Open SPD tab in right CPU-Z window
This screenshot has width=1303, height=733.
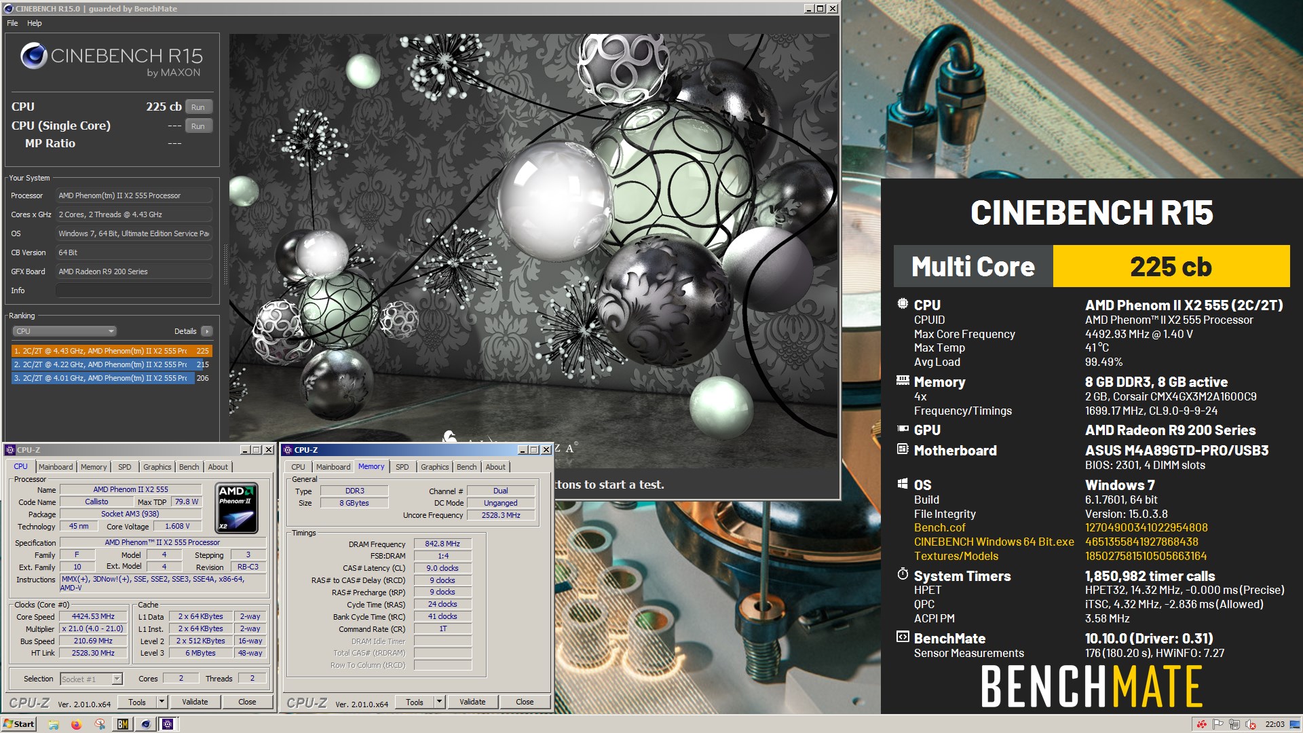[x=402, y=467]
